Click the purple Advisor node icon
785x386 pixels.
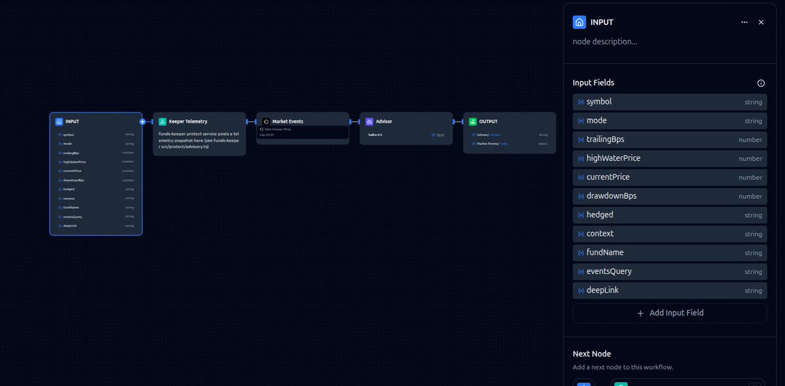[369, 121]
